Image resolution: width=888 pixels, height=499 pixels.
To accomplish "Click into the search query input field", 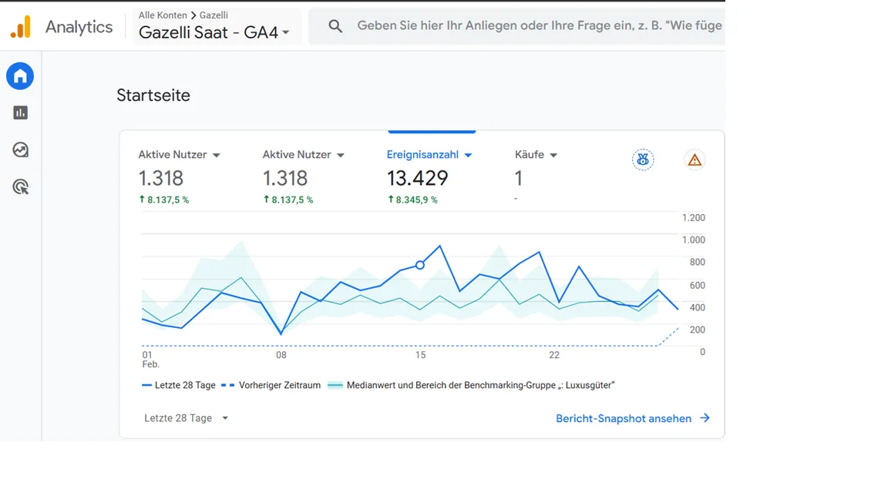I will [540, 25].
